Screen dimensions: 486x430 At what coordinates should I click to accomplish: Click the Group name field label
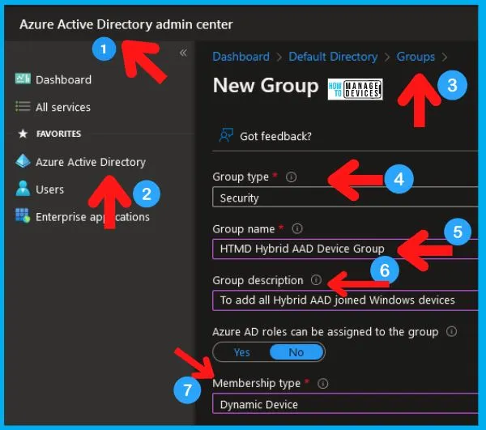click(x=244, y=229)
